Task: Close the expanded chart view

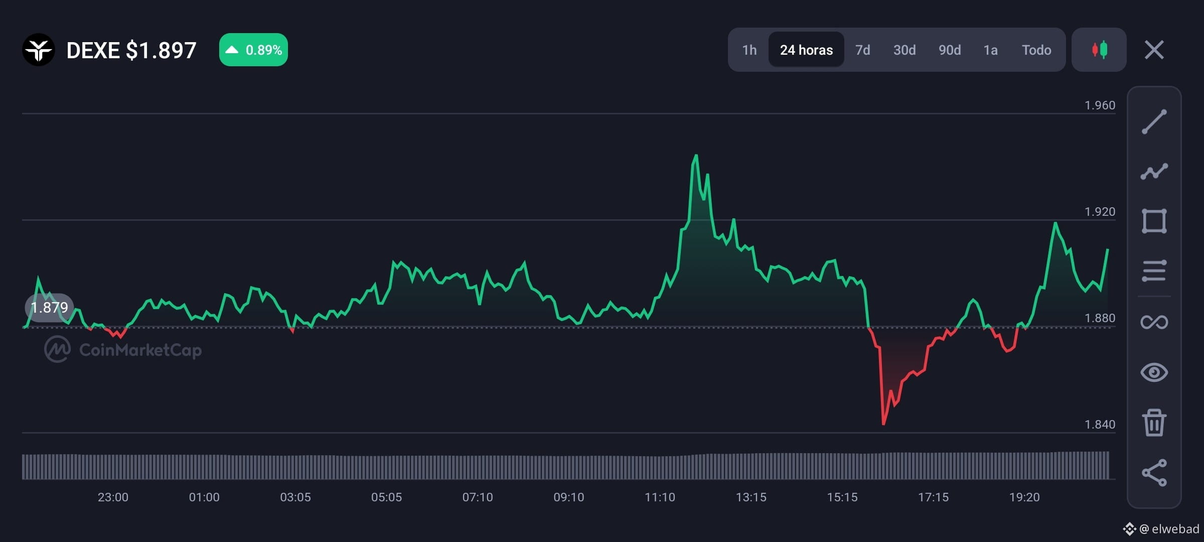Action: point(1154,50)
